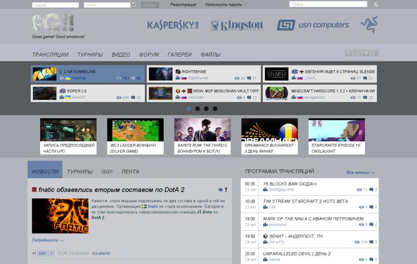Screen dimensions: 417x264
Task: Select the second carousel page dot
Action: tap(198, 109)
